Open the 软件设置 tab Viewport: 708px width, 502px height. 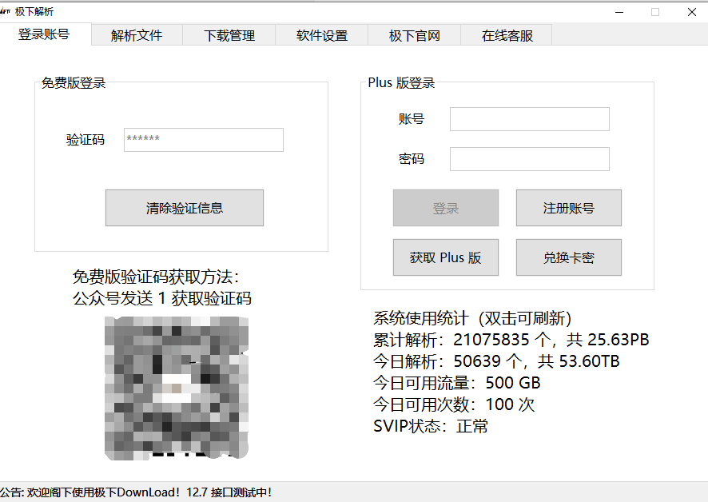click(322, 35)
